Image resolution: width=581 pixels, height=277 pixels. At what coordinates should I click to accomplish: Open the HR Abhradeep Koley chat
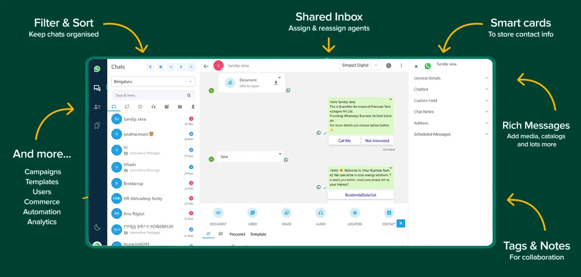coord(153,199)
